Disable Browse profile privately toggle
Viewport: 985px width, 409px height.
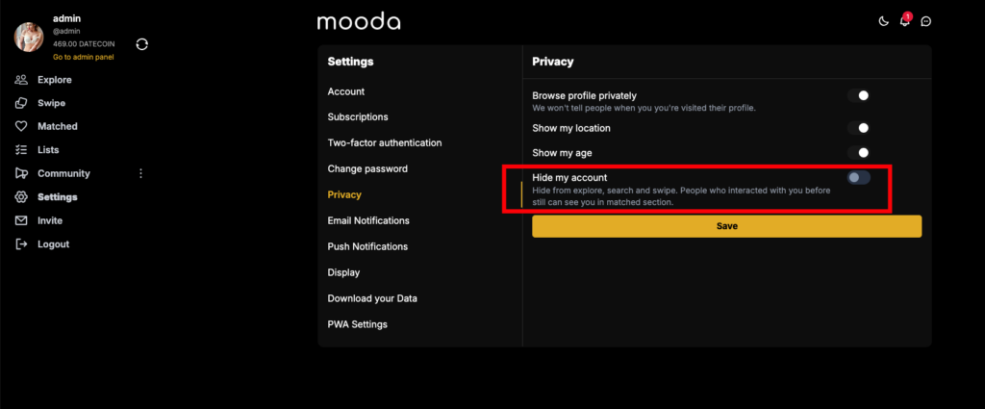click(859, 96)
